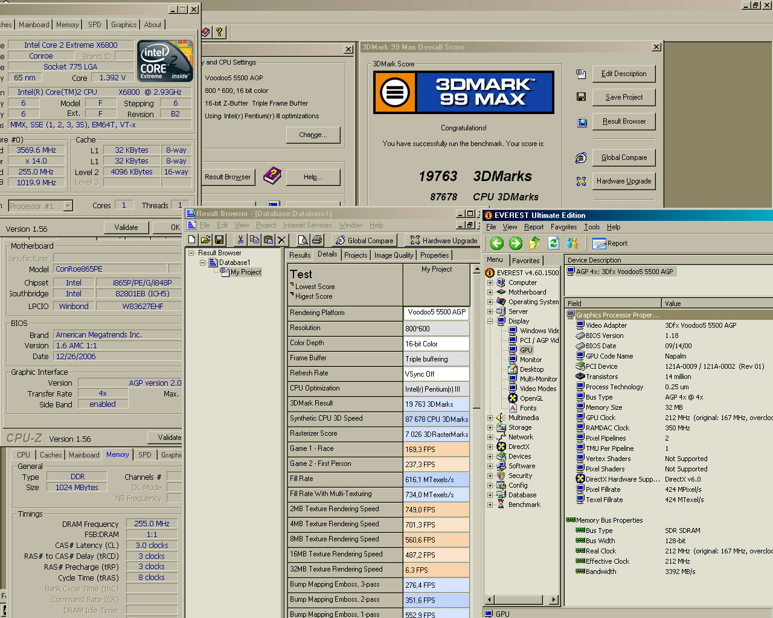
Task: Click Color Depth value 16-bit Color
Action: [x=437, y=343]
